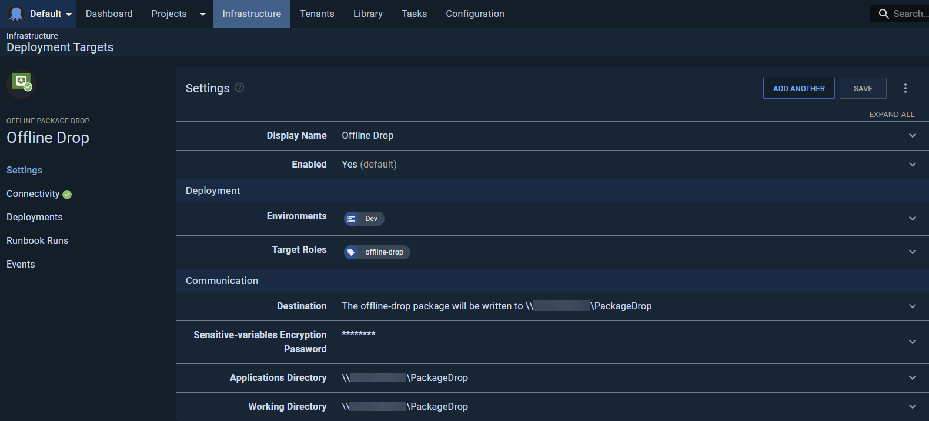Image resolution: width=929 pixels, height=421 pixels.
Task: Click the environment icon on the Dev chip
Action: click(x=351, y=219)
